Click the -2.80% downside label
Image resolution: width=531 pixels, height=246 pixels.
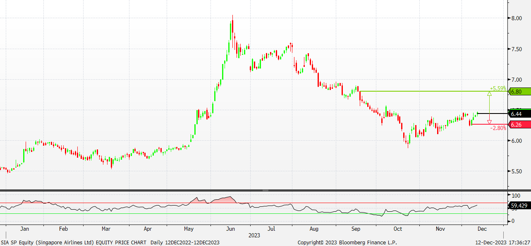(x=498, y=128)
